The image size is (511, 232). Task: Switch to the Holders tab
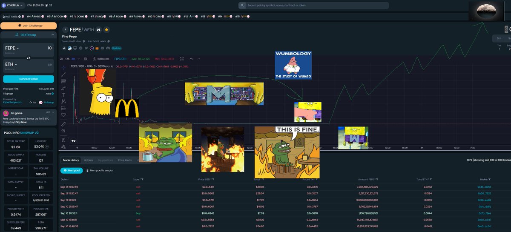tap(89, 160)
